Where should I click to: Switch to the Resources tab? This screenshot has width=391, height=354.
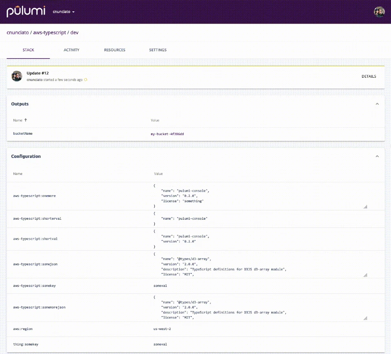pos(115,50)
